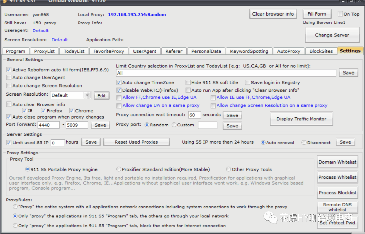This screenshot has width=365, height=234.
Task: Open the Domain Whitelist
Action: (337, 162)
